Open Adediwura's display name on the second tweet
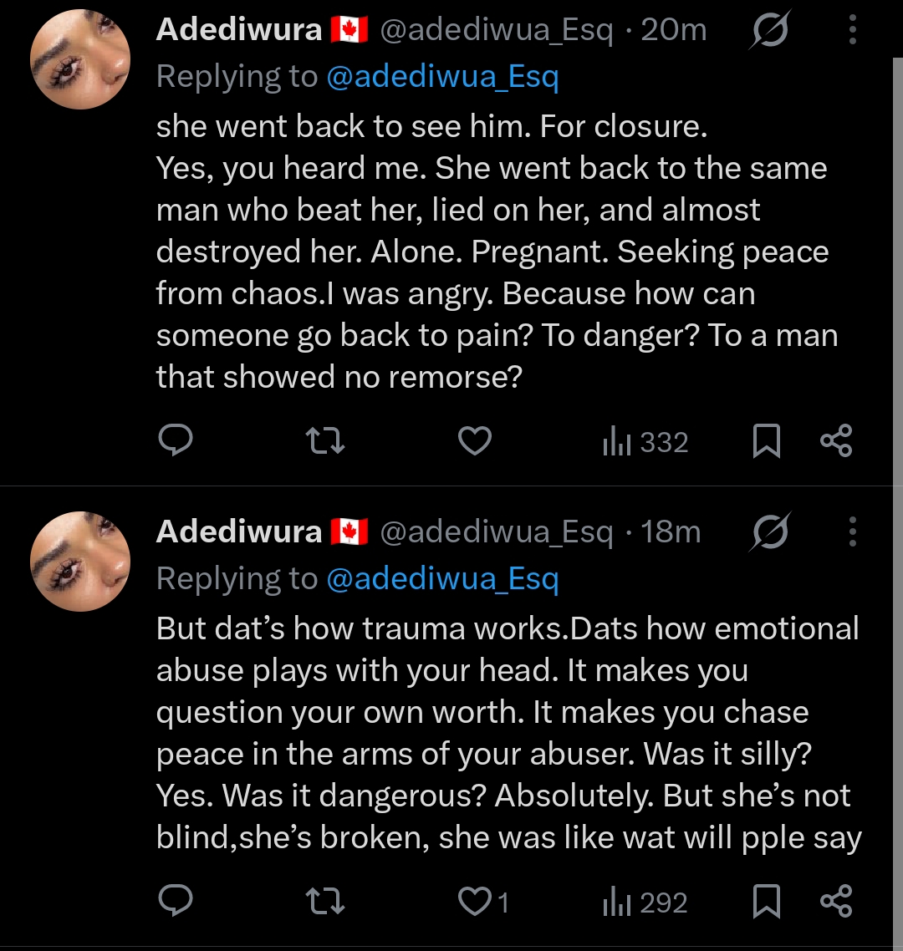This screenshot has height=951, width=903. pos(239,531)
